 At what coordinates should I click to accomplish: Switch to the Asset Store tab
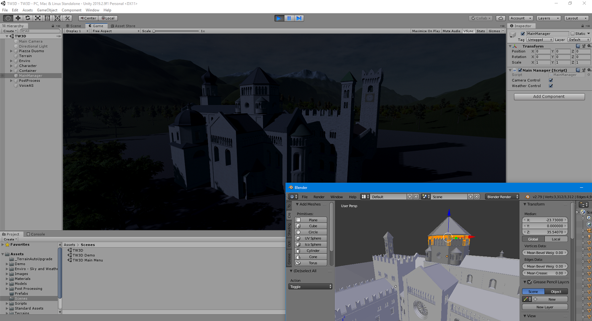click(x=123, y=26)
